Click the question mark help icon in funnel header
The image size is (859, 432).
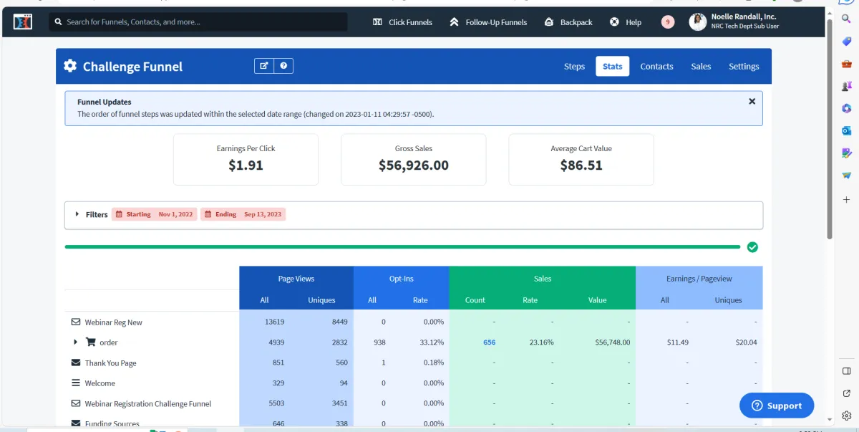[283, 66]
